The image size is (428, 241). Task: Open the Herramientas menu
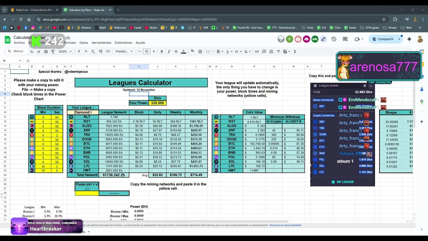(x=101, y=43)
